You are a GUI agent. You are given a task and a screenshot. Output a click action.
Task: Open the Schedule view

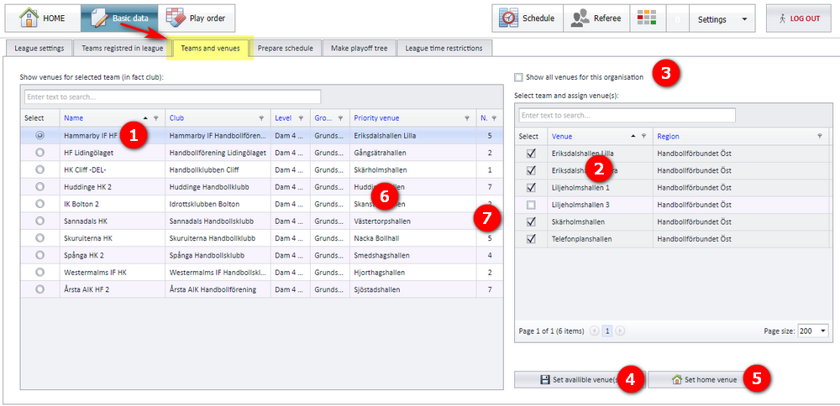coord(528,18)
